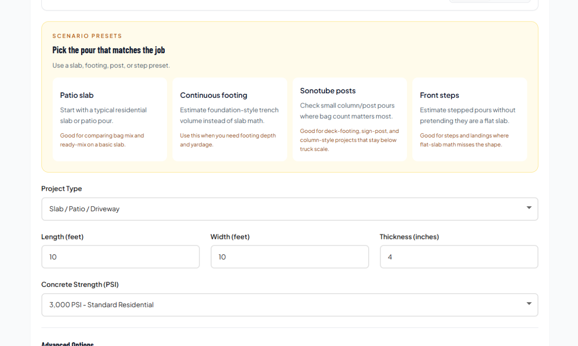Click the 3,000 PSI Standard Residential selector

(x=290, y=305)
